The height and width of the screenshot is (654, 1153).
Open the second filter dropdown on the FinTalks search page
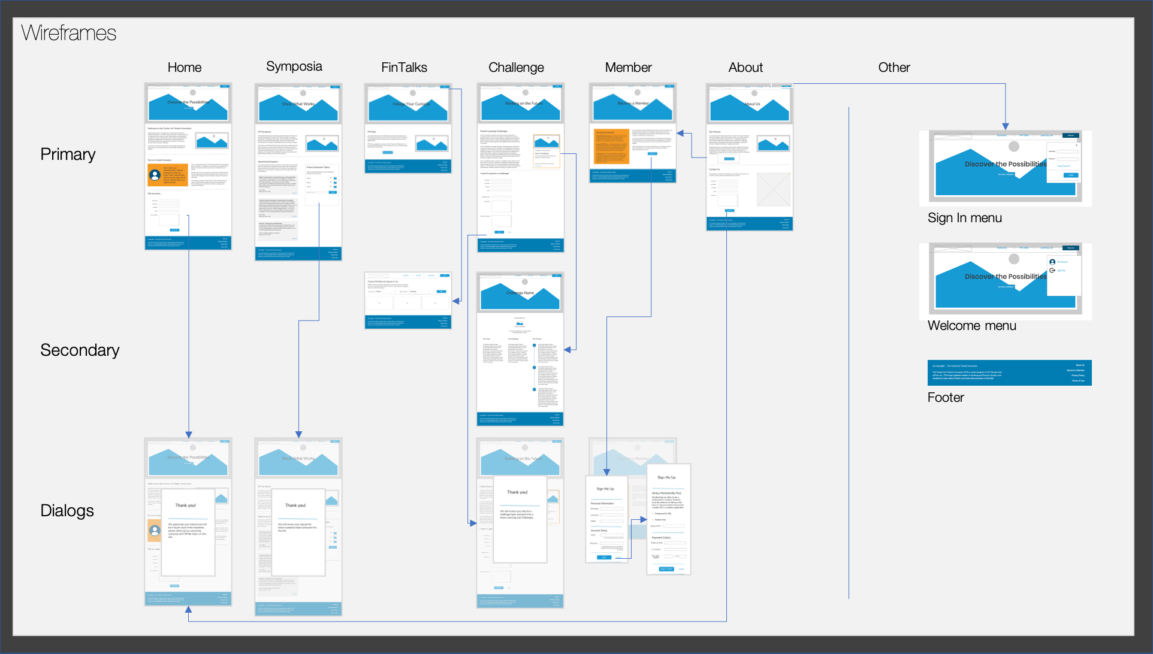(419, 292)
